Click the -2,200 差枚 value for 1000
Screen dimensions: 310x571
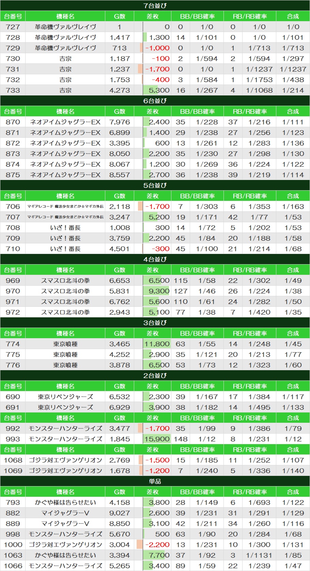(157, 544)
